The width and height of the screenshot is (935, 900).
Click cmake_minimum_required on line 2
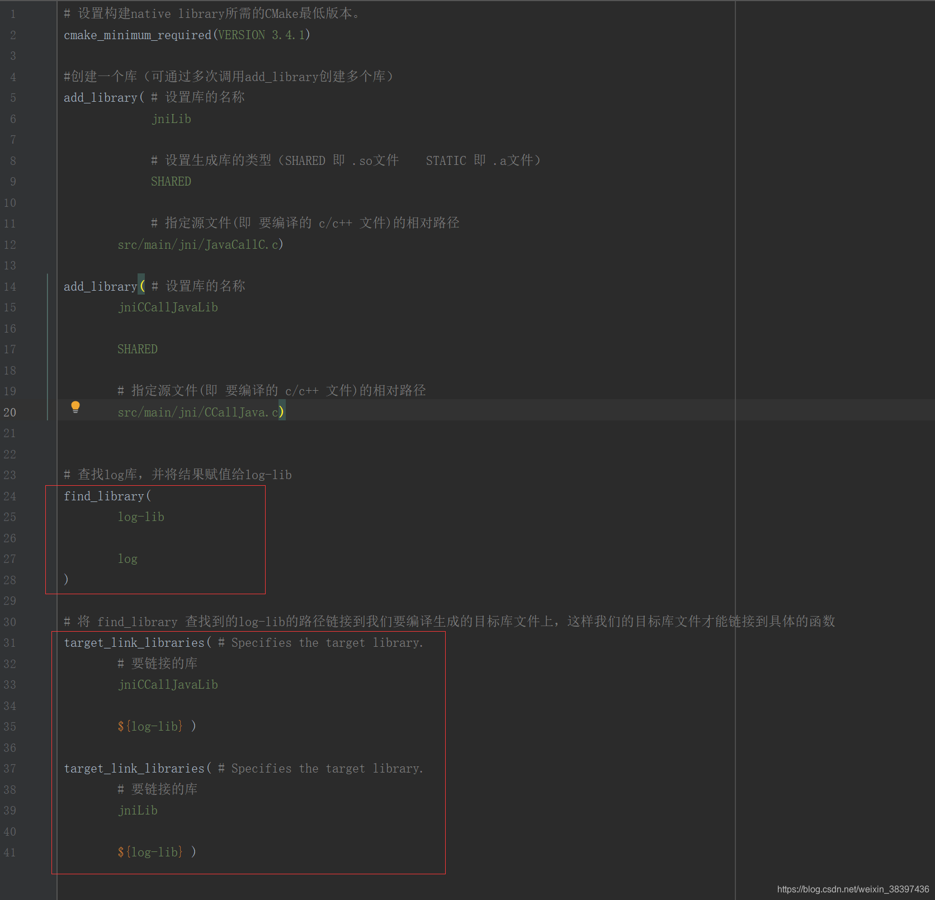[138, 35]
